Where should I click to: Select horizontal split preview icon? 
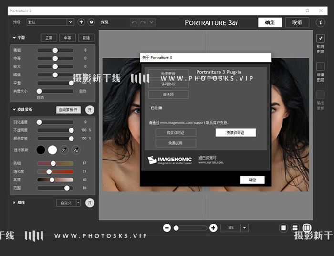click(x=295, y=228)
